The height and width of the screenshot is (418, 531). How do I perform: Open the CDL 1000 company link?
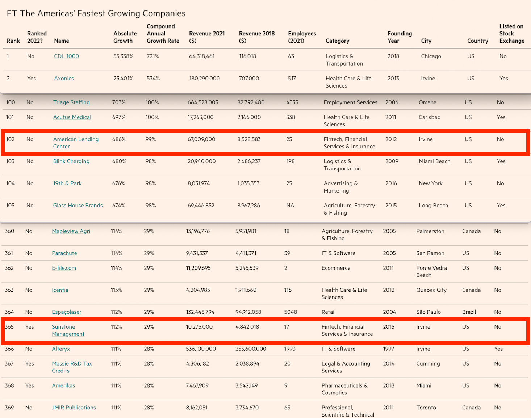66,56
